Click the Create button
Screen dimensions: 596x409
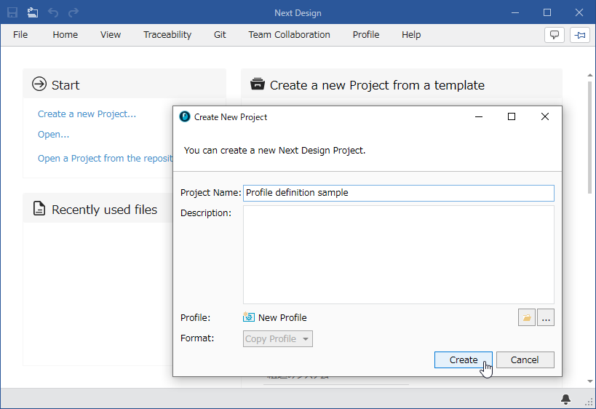pos(464,360)
